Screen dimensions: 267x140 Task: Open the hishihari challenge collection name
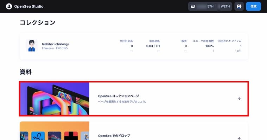coord(56,44)
